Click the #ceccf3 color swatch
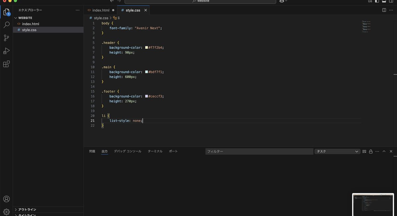 coord(146,96)
